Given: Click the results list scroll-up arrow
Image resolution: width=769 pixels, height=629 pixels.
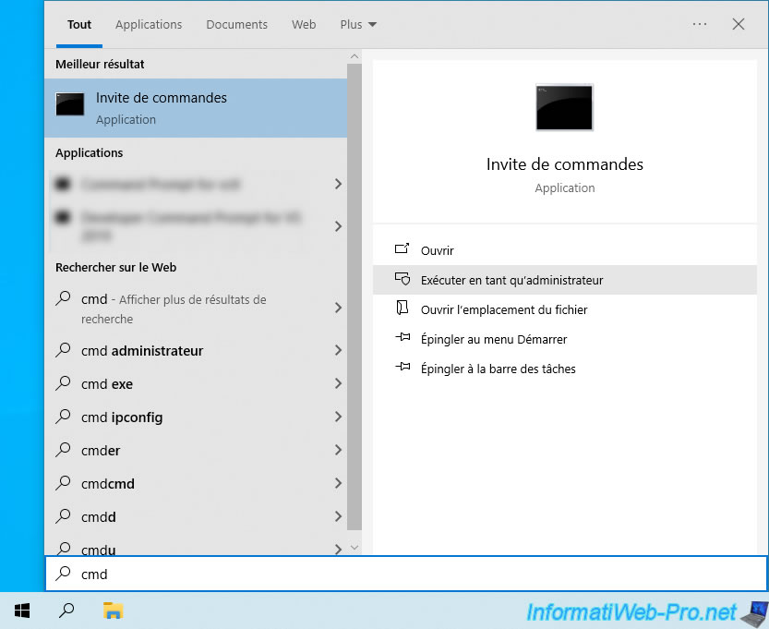Looking at the screenshot, I should 354,56.
